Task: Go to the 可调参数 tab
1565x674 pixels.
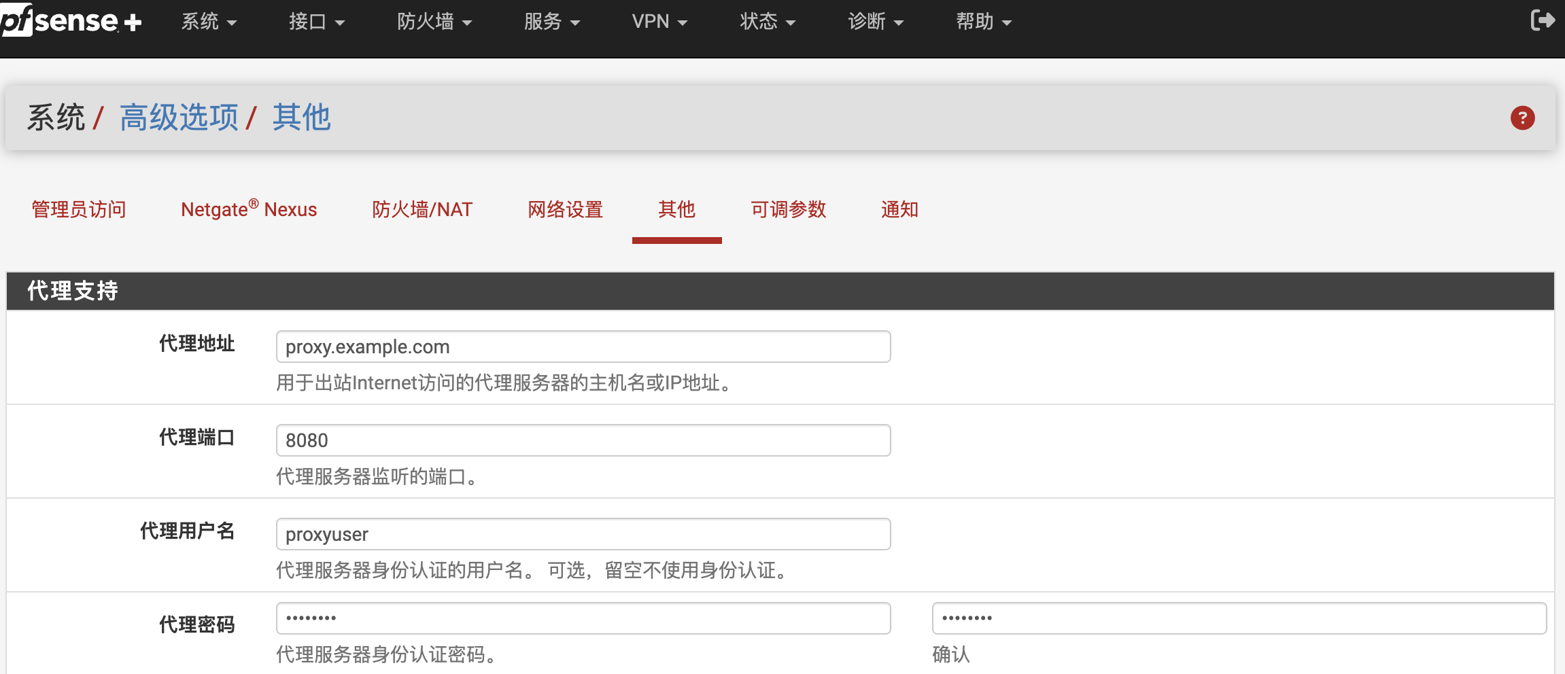Action: (788, 209)
